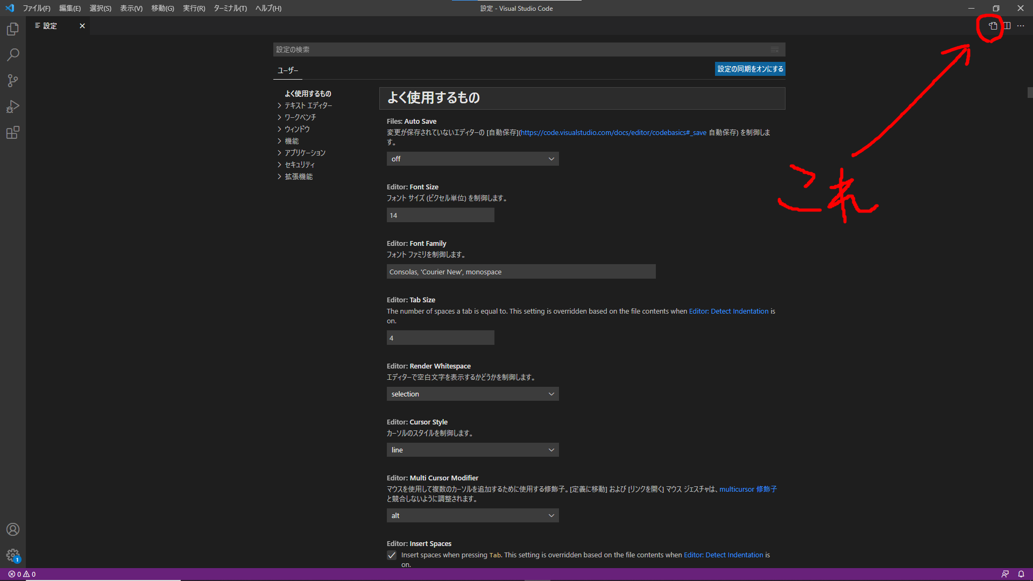Open the Run and Debug view icon
Screen dimensions: 1033x581
coord(13,107)
